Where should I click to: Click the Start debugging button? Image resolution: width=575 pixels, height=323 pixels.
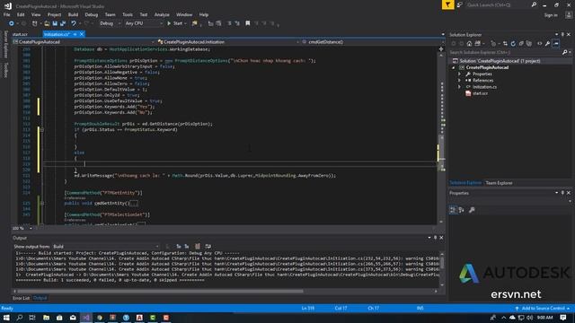(175, 23)
